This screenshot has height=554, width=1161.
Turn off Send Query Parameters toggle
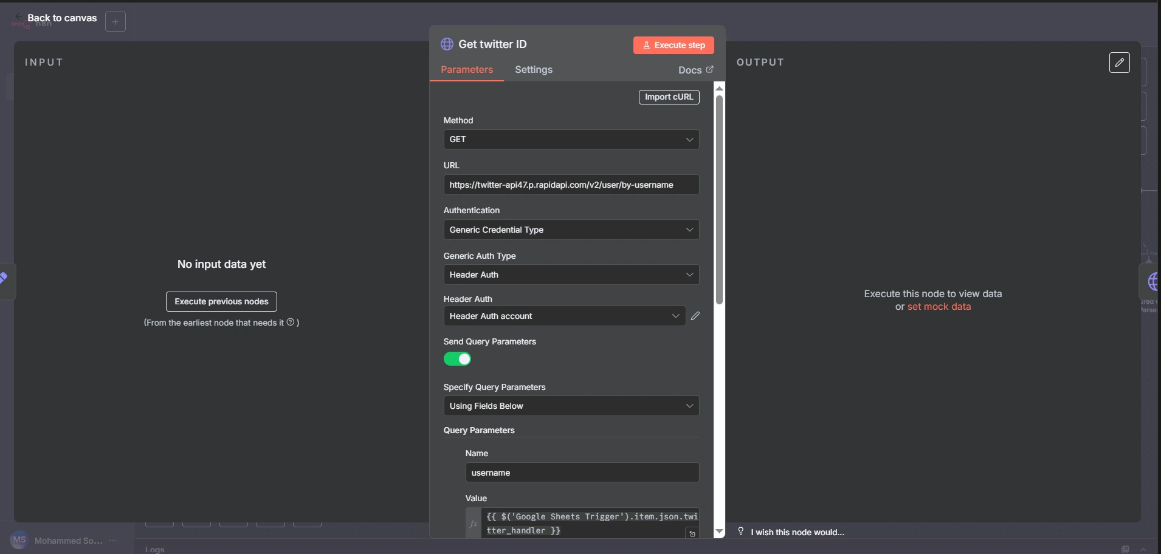[x=457, y=359]
